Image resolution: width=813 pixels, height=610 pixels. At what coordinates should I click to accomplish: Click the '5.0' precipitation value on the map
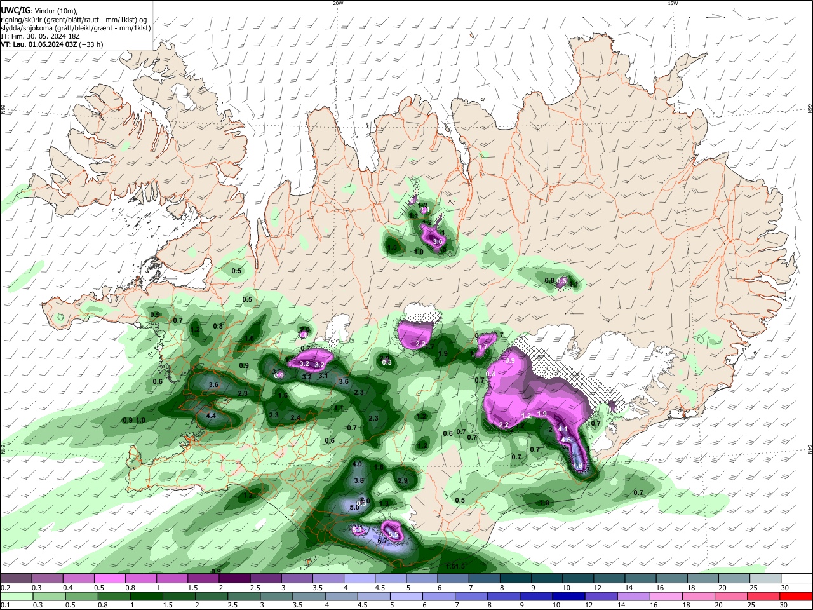[354, 508]
